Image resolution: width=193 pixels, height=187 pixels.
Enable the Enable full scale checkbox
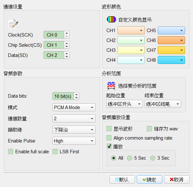tap(10, 151)
